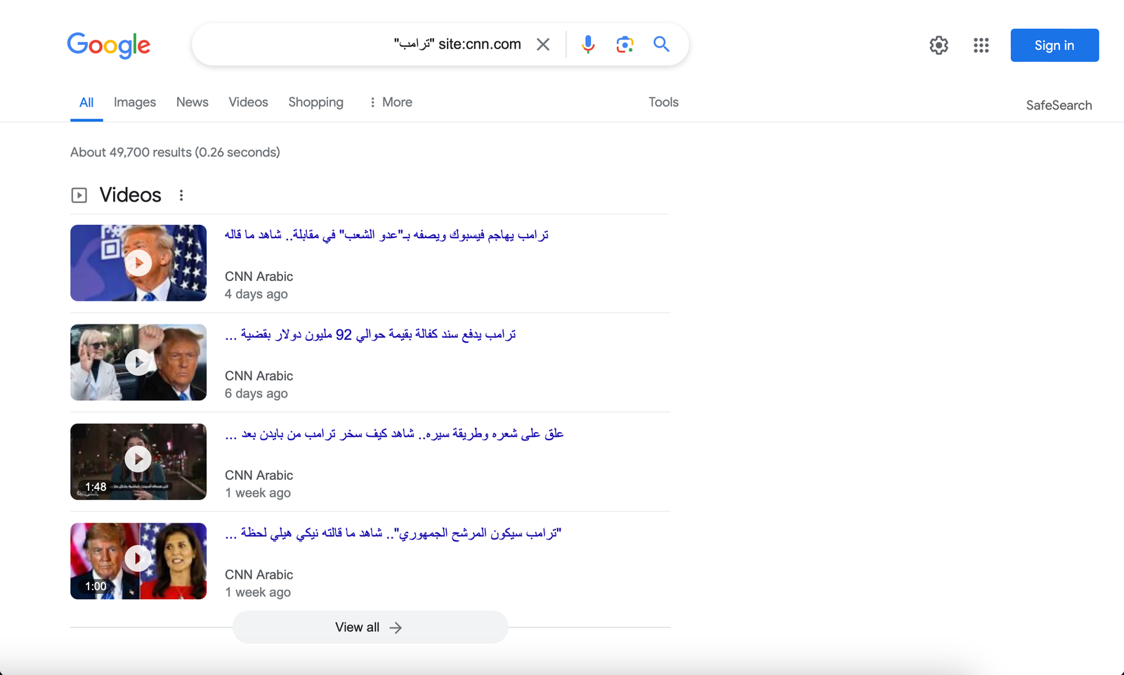Image resolution: width=1124 pixels, height=675 pixels.
Task: Click the Google logo
Action: (109, 45)
